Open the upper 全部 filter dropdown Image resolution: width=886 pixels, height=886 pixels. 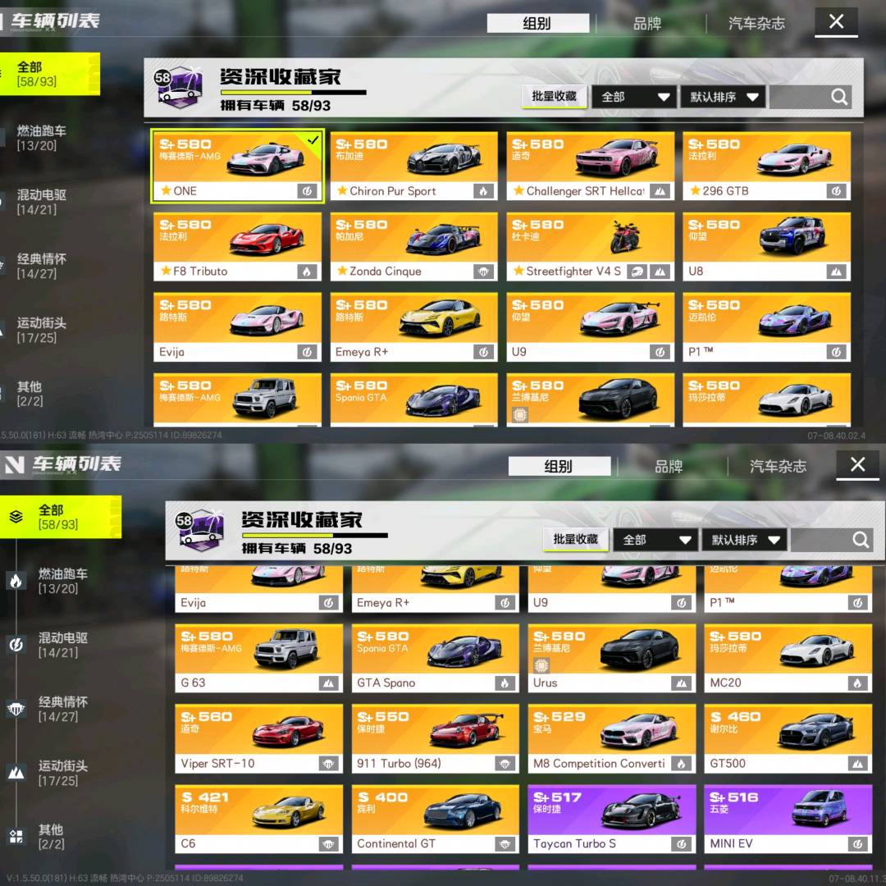[x=634, y=97]
